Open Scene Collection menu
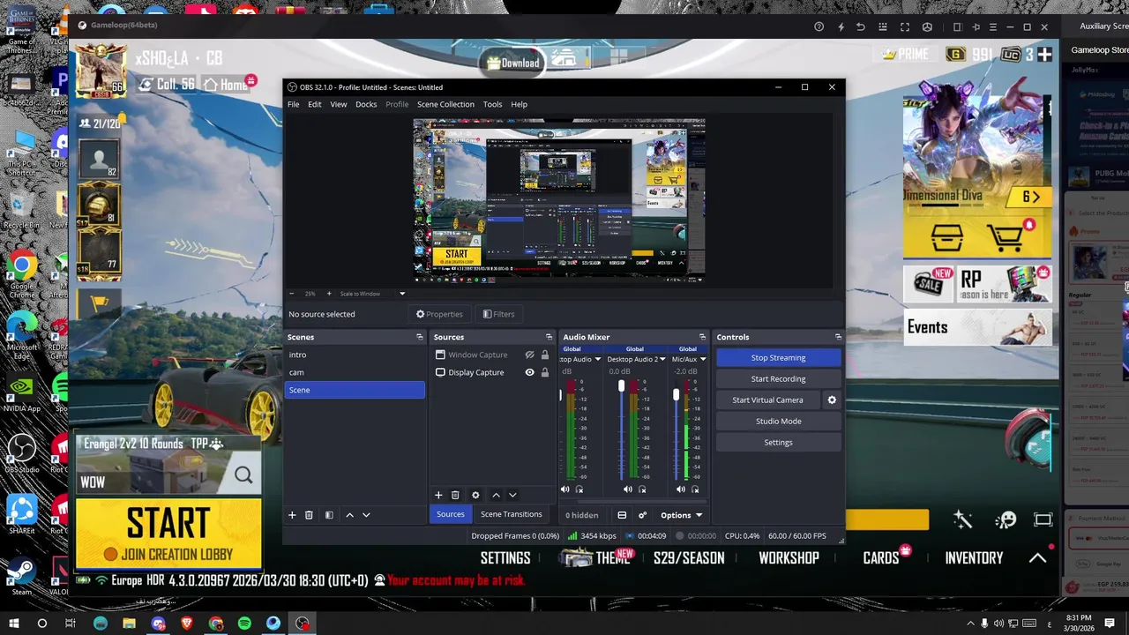The width and height of the screenshot is (1129, 635). 445,104
